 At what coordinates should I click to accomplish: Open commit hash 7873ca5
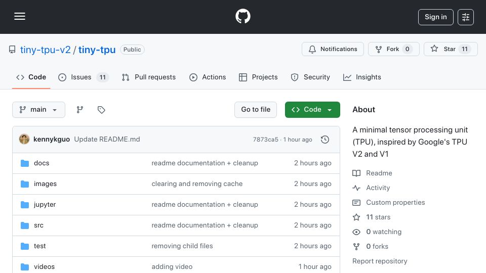coord(266,140)
